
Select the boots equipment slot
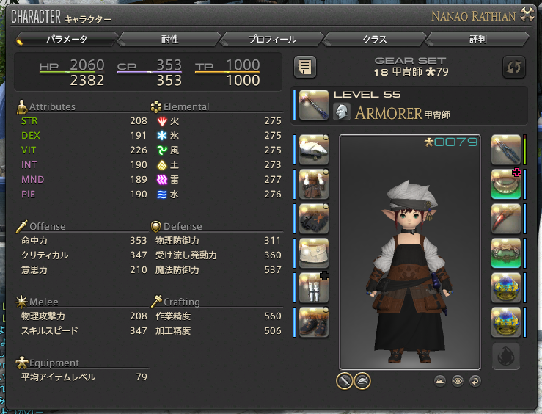pyautogui.click(x=314, y=322)
